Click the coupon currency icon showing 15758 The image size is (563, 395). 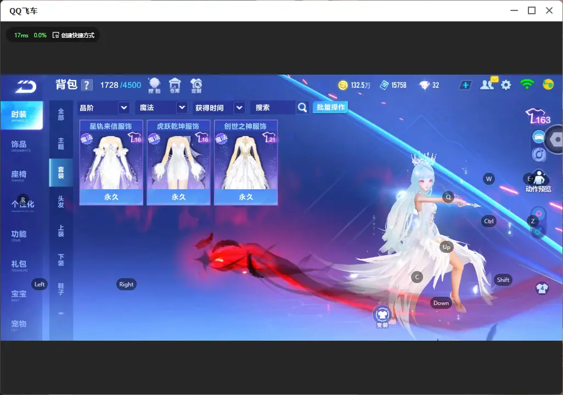384,85
